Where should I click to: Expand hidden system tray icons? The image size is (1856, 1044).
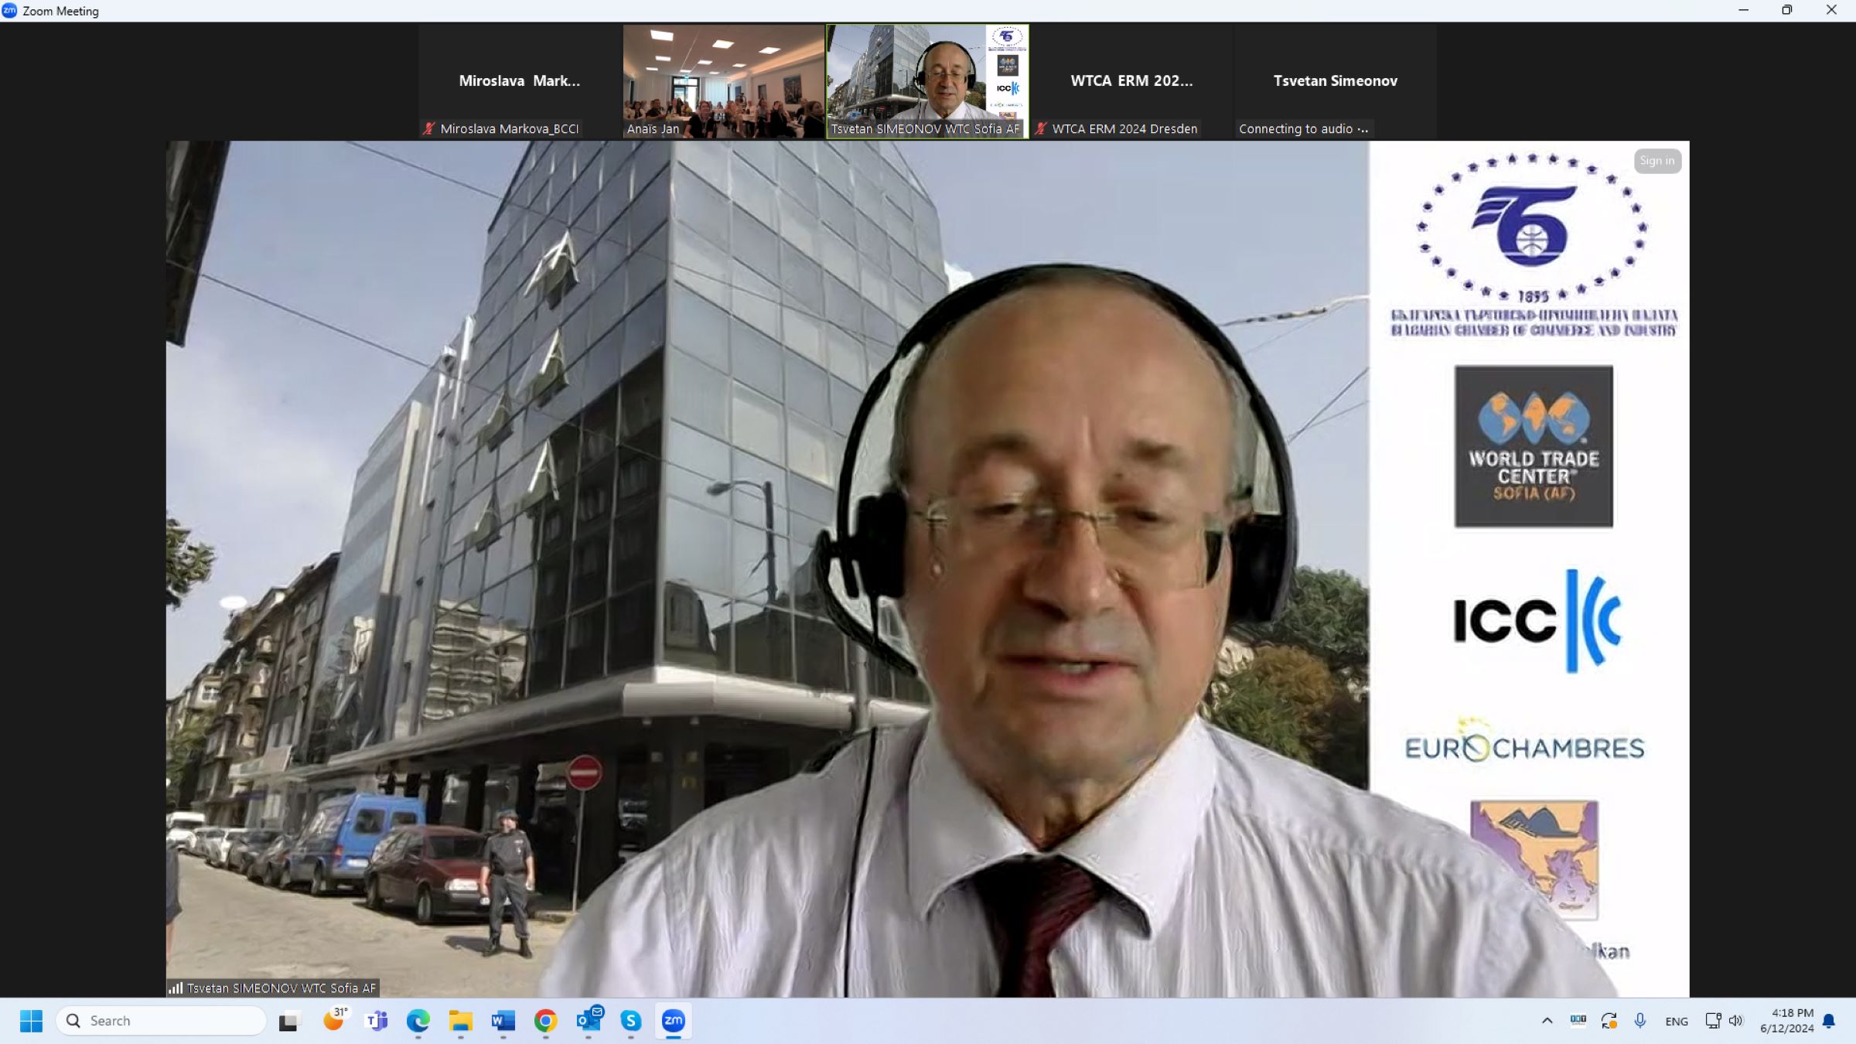[1547, 1021]
